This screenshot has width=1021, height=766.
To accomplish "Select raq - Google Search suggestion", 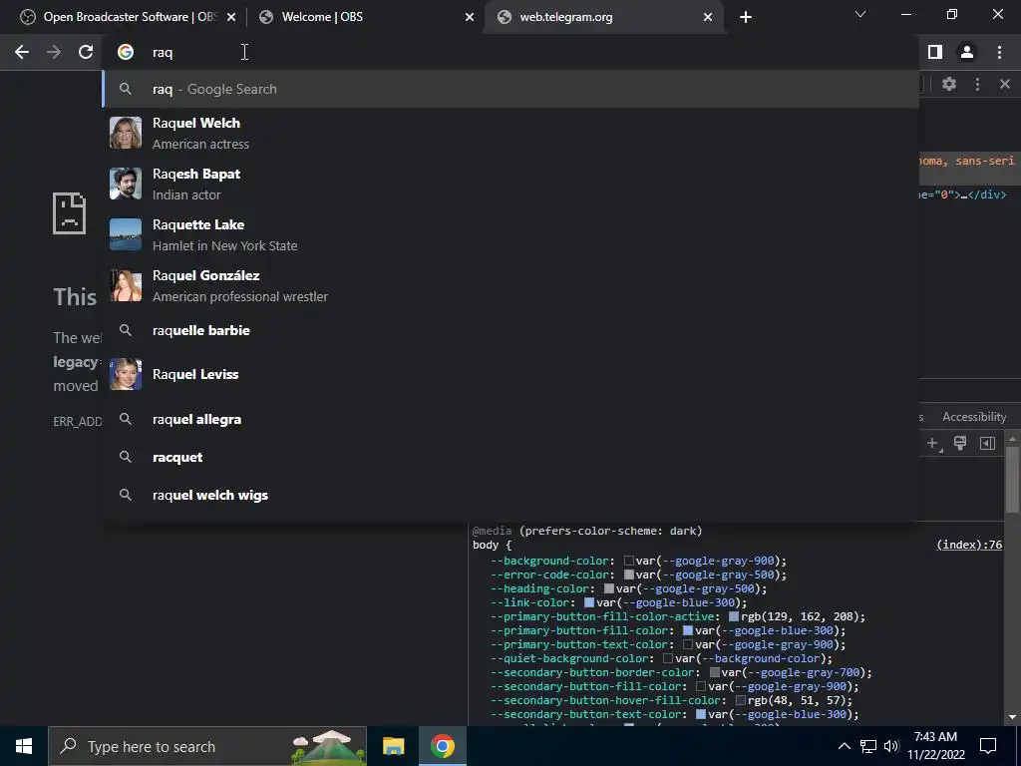I will click(x=510, y=89).
